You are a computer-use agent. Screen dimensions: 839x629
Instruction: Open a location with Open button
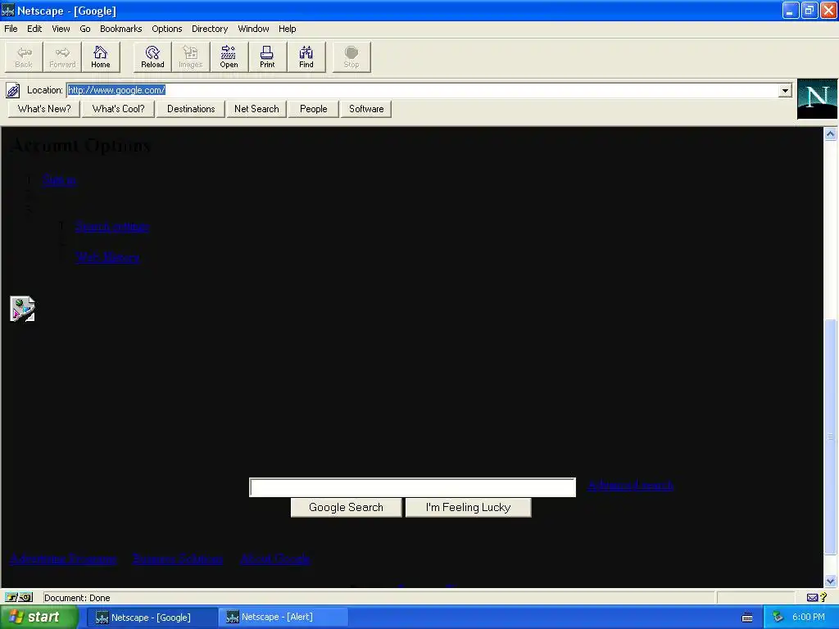229,57
